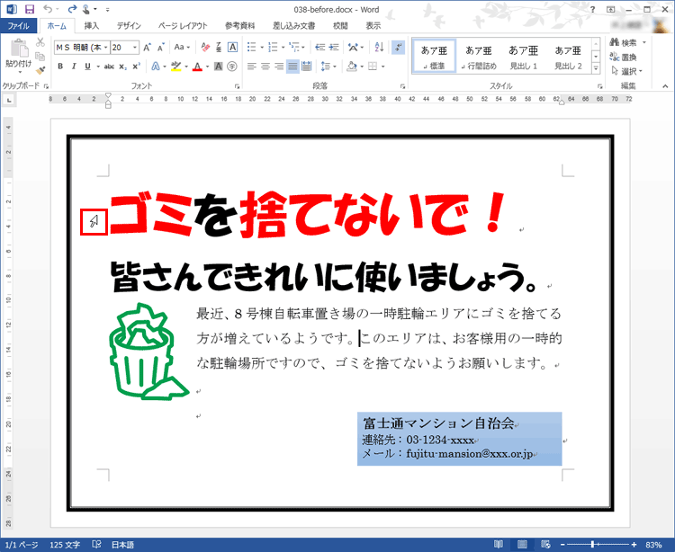
Task: Switch to the Page Layout (ページ レイアウト) tab
Action: (x=183, y=26)
